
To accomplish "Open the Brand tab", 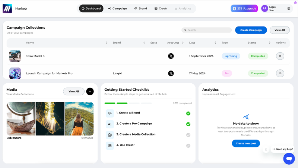I will coord(141,8).
